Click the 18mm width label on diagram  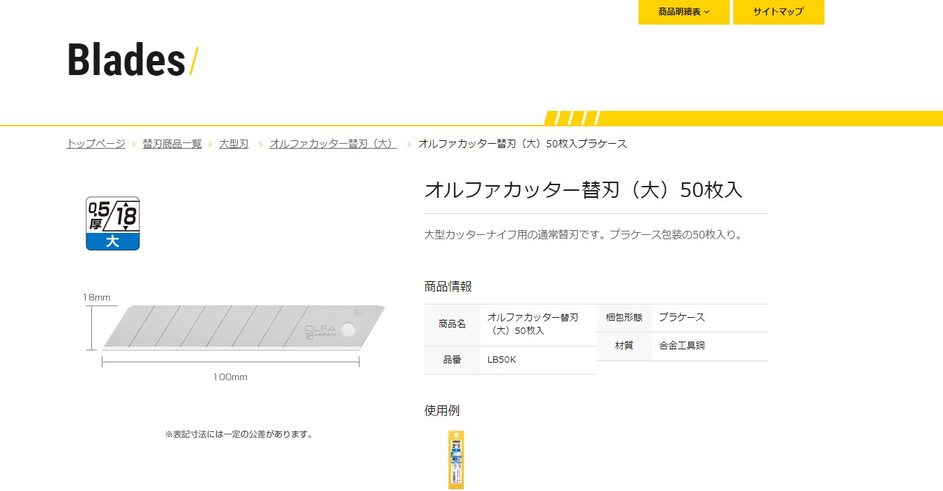[96, 297]
